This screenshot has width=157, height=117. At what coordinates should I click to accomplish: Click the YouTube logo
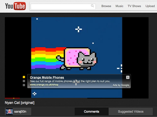pos(15,6)
